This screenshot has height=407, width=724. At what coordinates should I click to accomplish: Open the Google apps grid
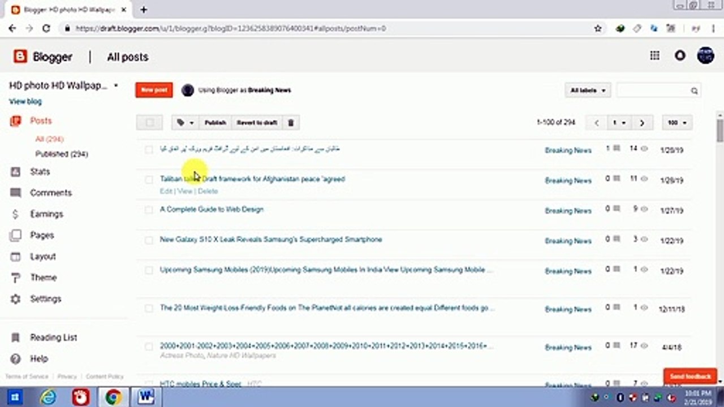tap(654, 55)
